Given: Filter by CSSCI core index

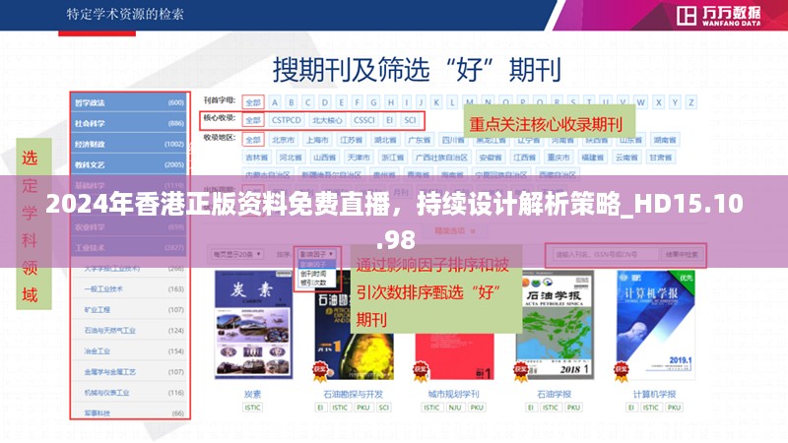Looking at the screenshot, I should point(364,120).
